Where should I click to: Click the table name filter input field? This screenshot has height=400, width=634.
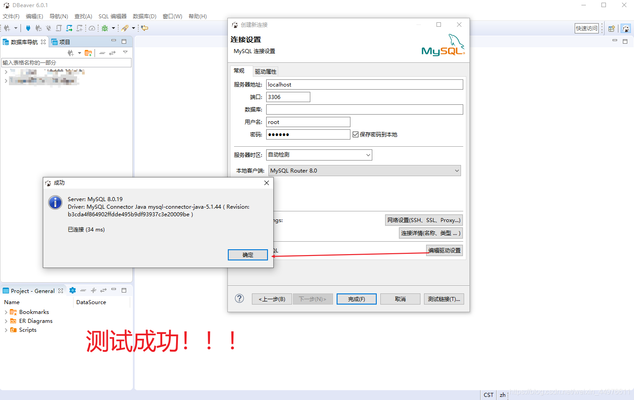click(x=66, y=63)
